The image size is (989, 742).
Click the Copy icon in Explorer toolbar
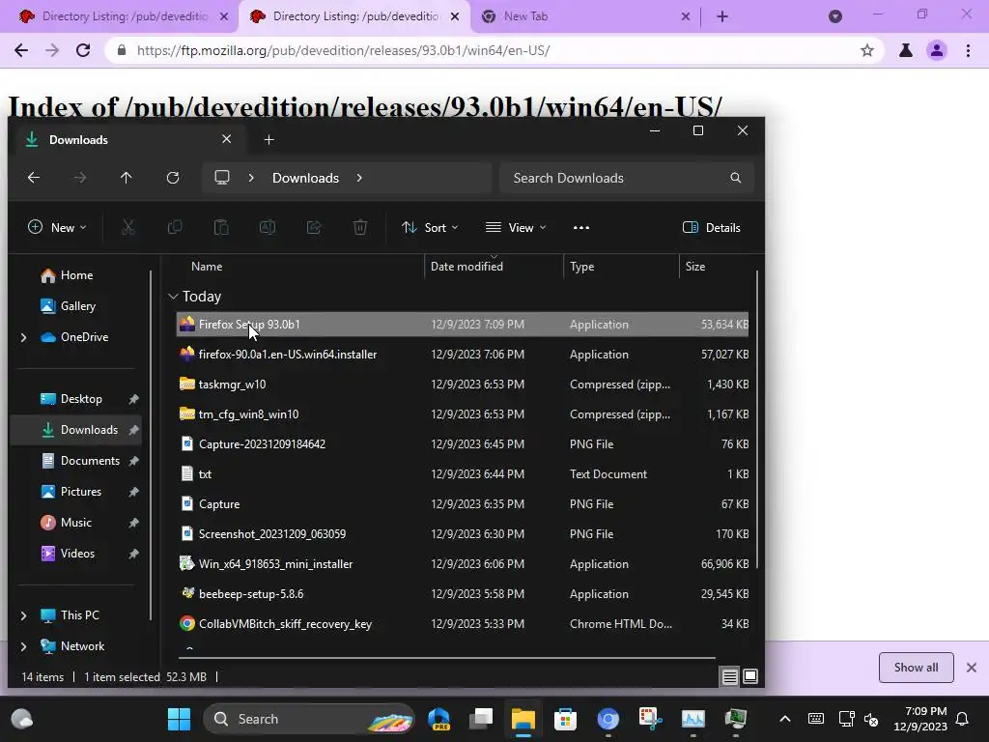175,227
